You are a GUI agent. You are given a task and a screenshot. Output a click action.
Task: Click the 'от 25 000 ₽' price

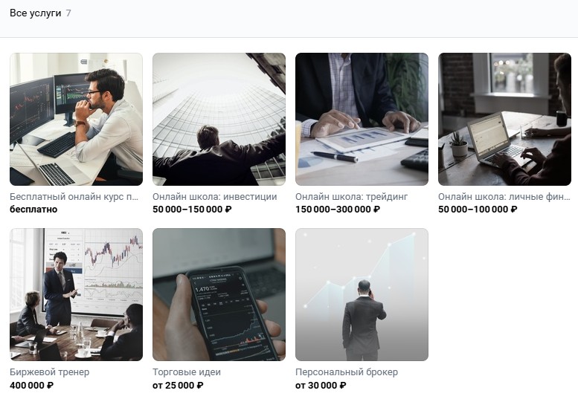178,386
